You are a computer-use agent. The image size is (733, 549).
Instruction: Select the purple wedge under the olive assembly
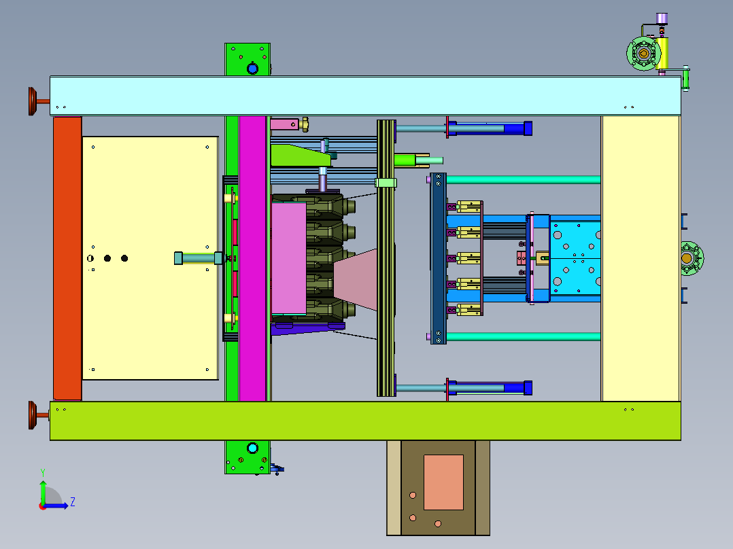click(x=307, y=328)
